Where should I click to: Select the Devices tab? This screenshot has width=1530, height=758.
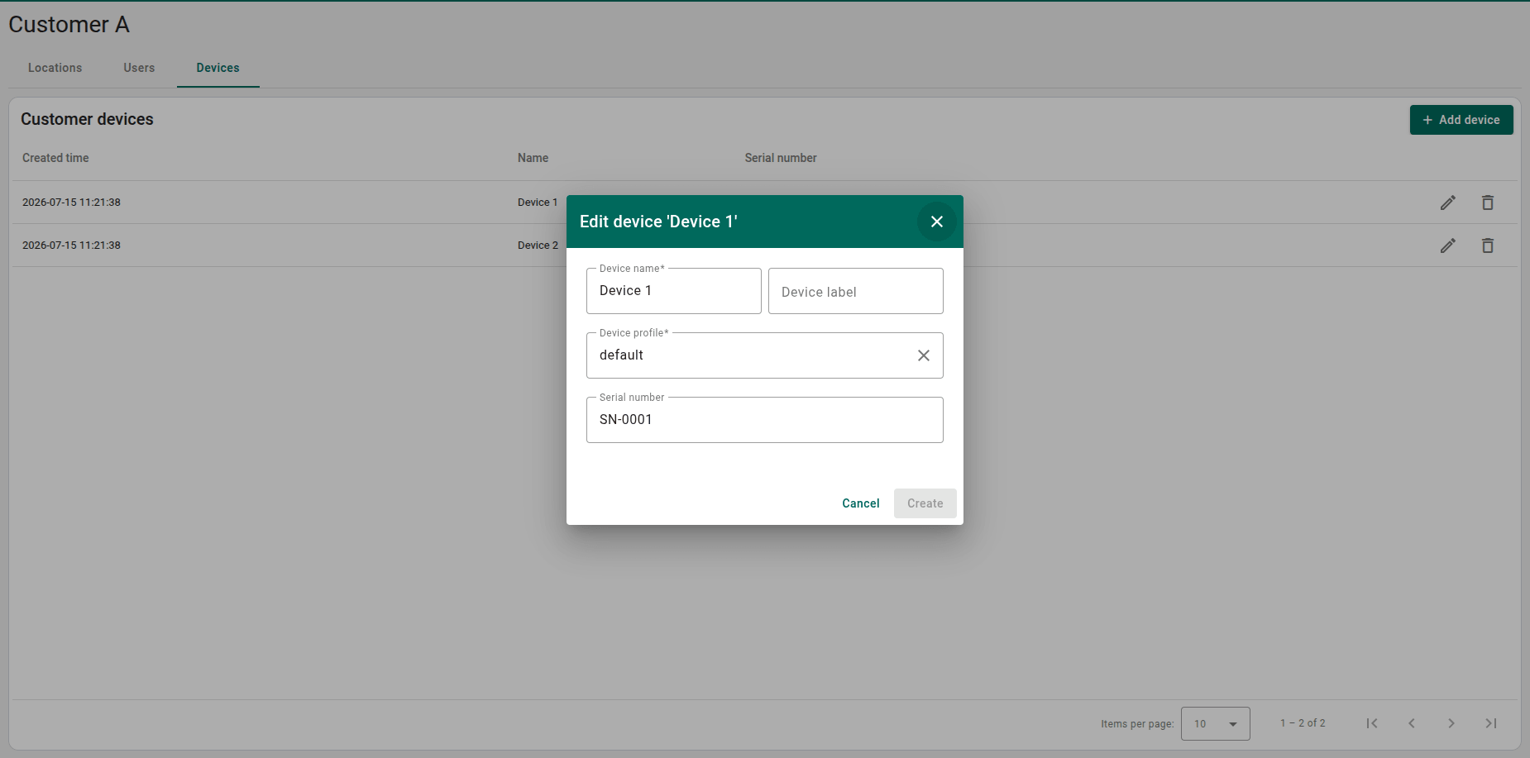[x=218, y=68]
